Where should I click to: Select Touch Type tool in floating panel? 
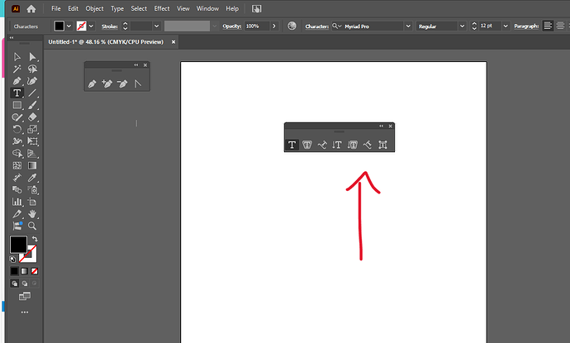(x=382, y=145)
